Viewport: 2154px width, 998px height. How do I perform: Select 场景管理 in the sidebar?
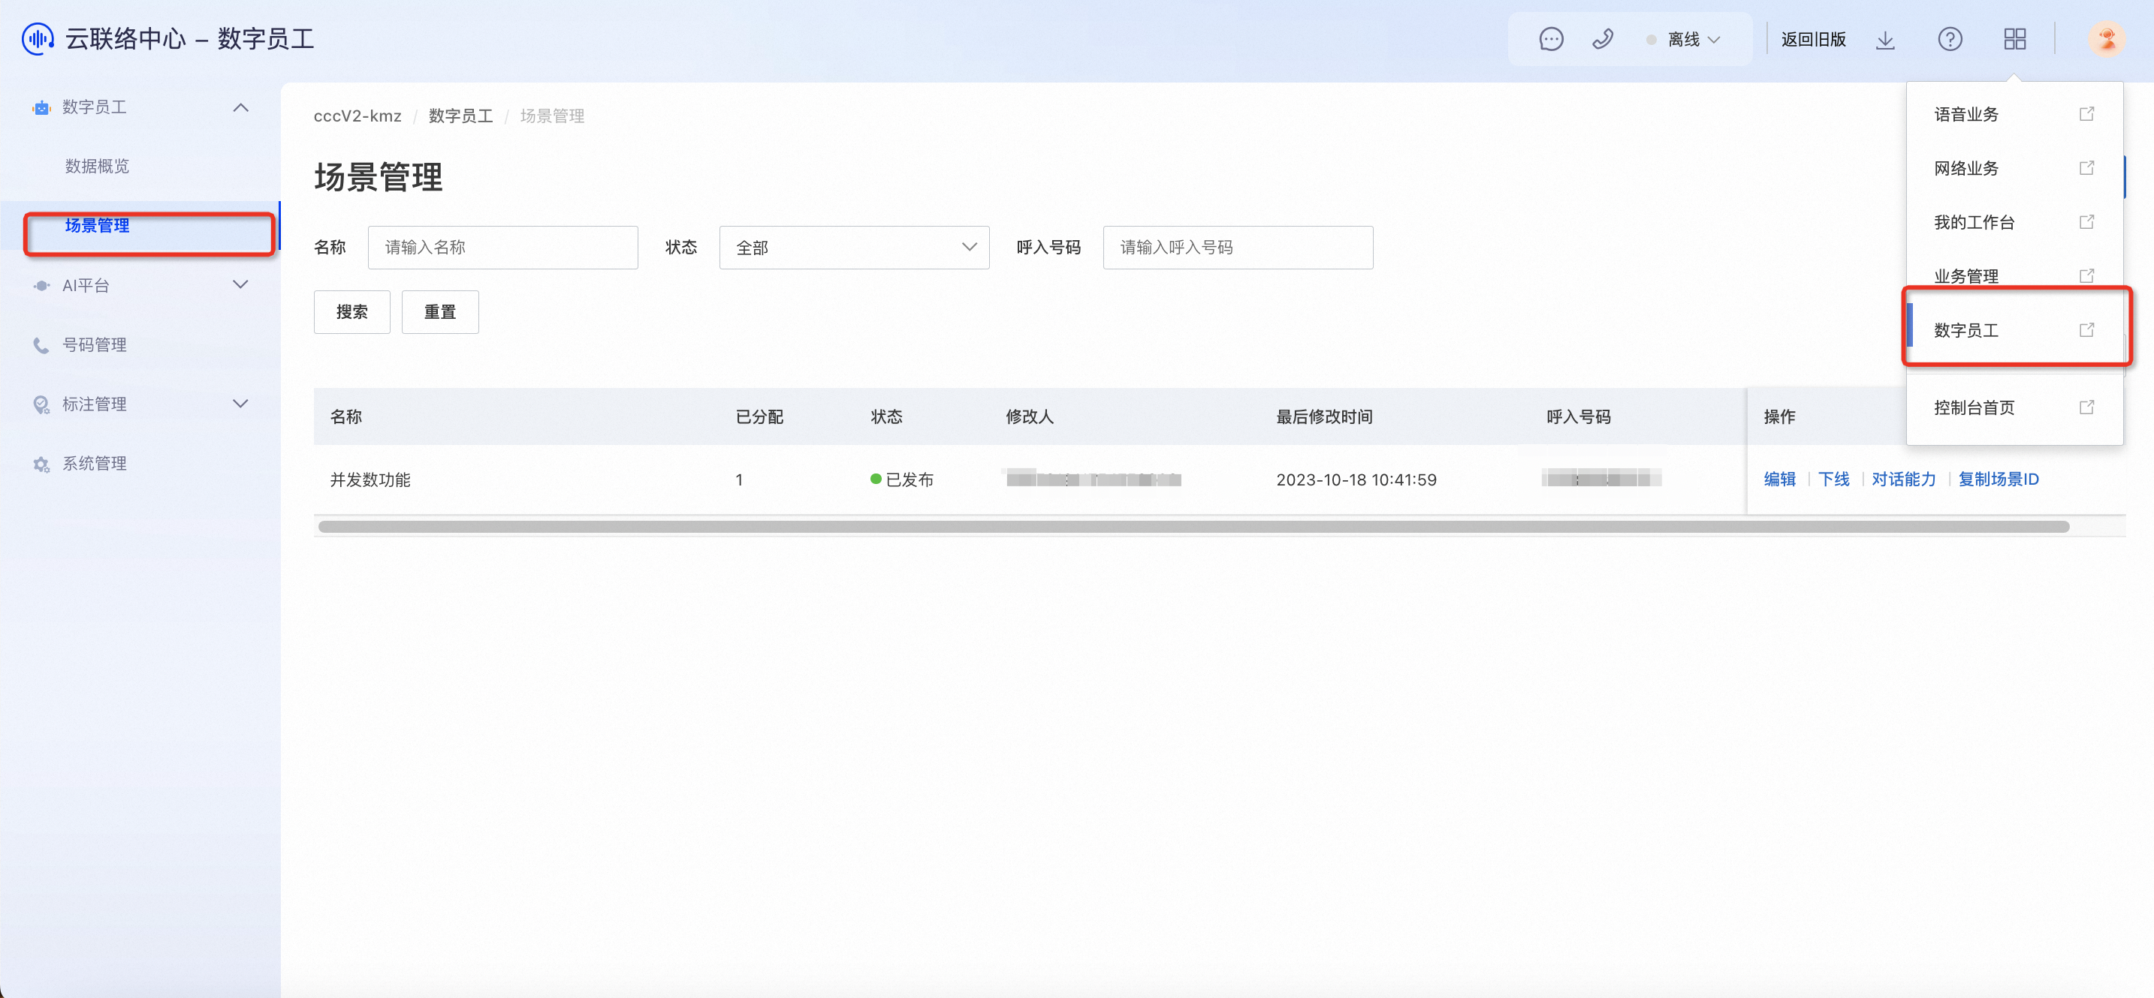[97, 226]
